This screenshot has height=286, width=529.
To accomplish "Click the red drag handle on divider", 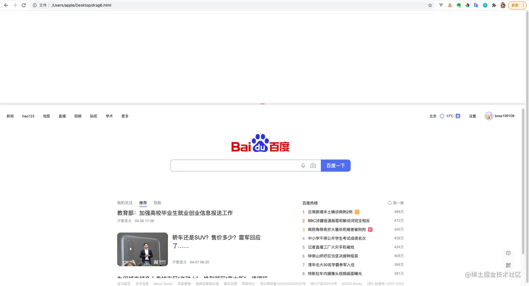I will (x=262, y=104).
